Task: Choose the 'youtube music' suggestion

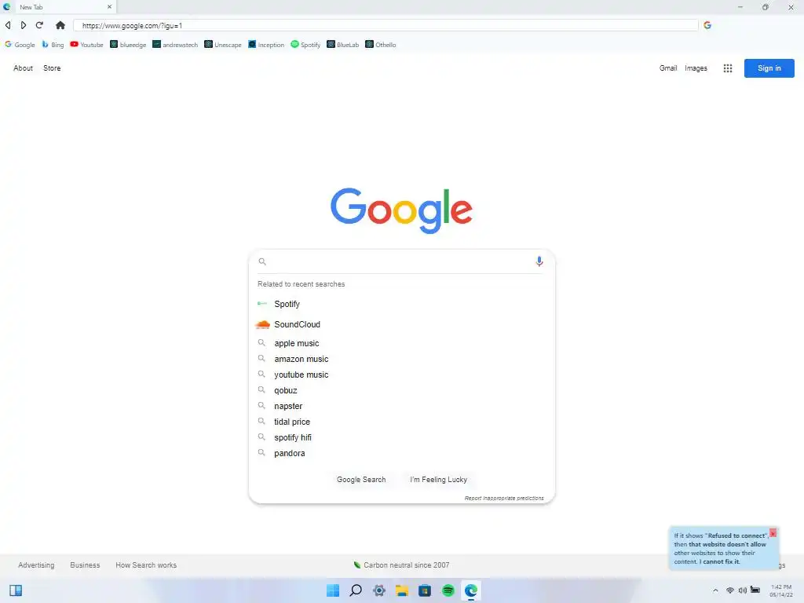Action: [401, 375]
